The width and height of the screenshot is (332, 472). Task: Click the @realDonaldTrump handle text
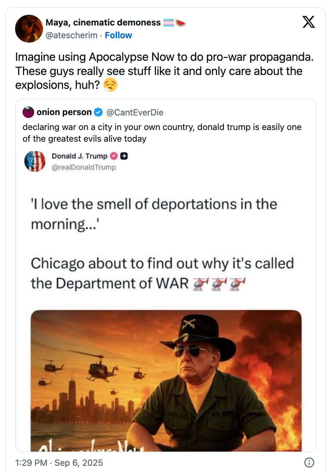point(84,168)
